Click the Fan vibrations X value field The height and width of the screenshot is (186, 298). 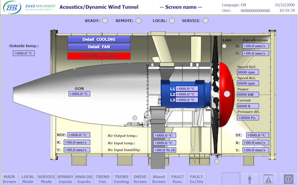(256, 46)
